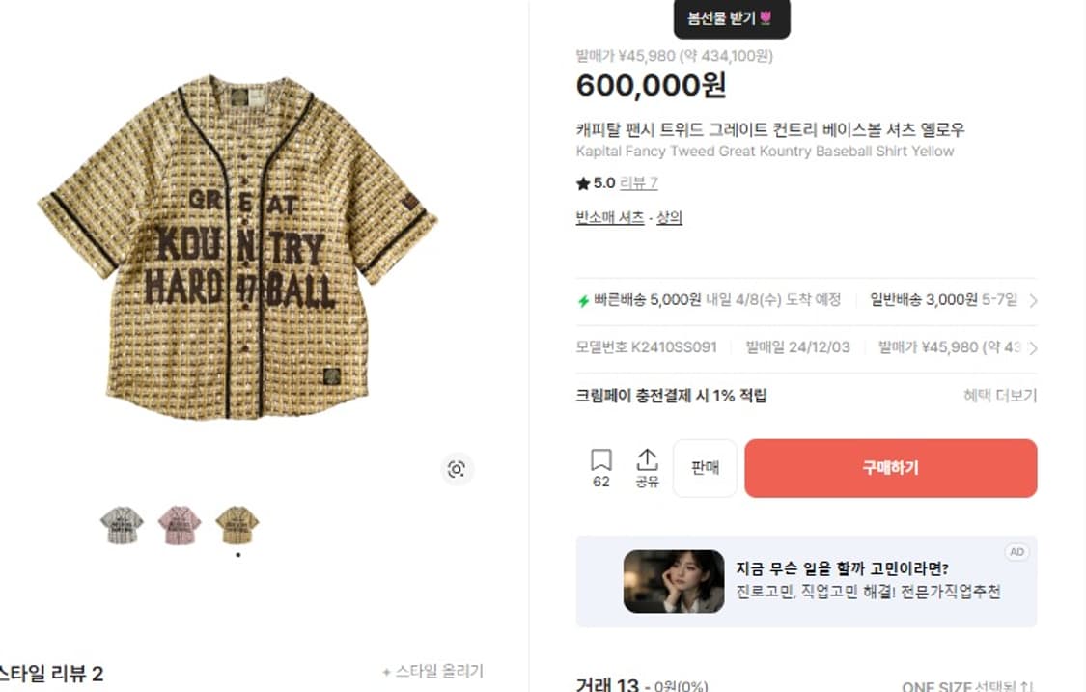Viewport: 1086px width, 692px height.
Task: Select the yellow shirt color thumbnail
Action: point(237,525)
